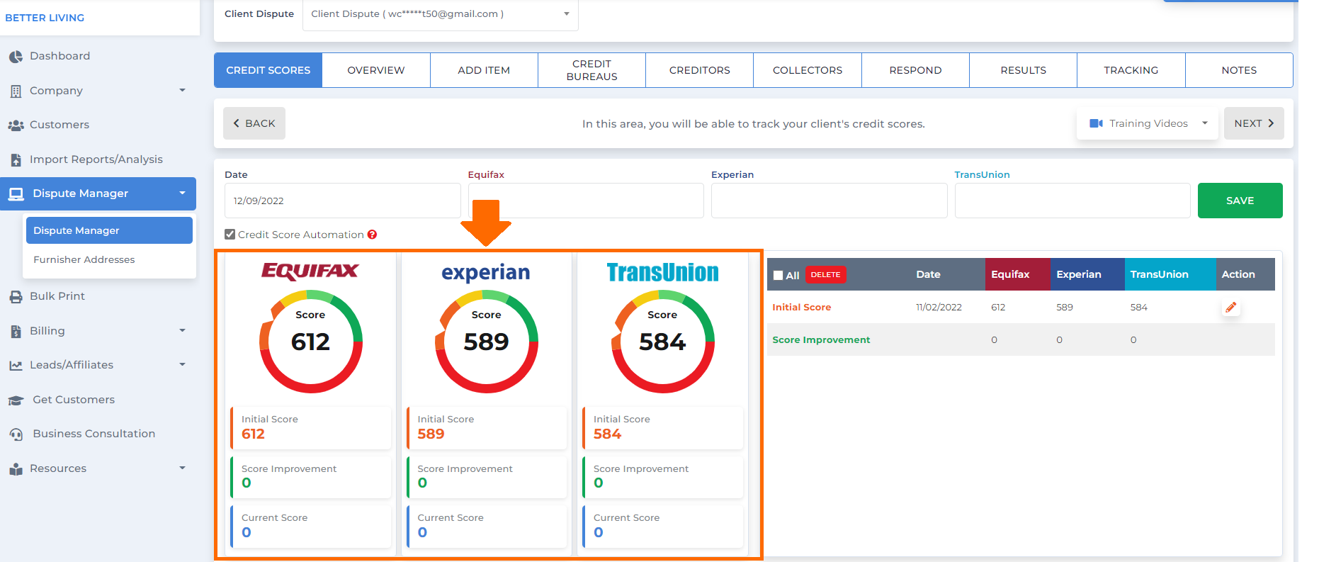Switch to the Overview tab

click(376, 70)
